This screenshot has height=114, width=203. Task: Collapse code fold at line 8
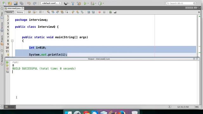point(12,41)
